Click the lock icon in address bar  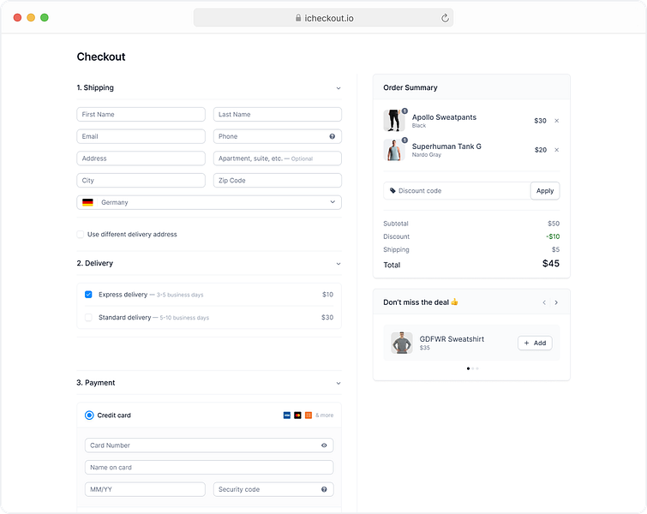point(298,18)
